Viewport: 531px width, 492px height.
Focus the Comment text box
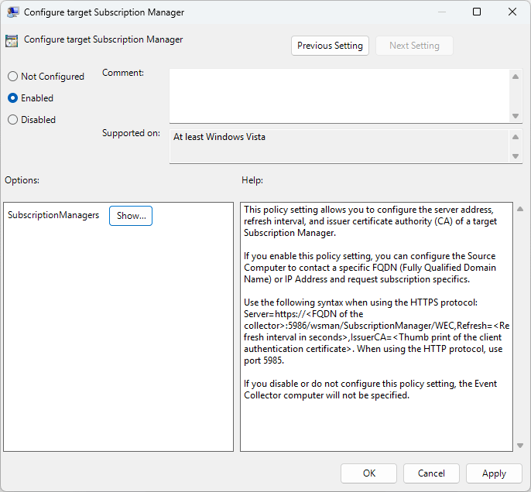tap(339, 95)
